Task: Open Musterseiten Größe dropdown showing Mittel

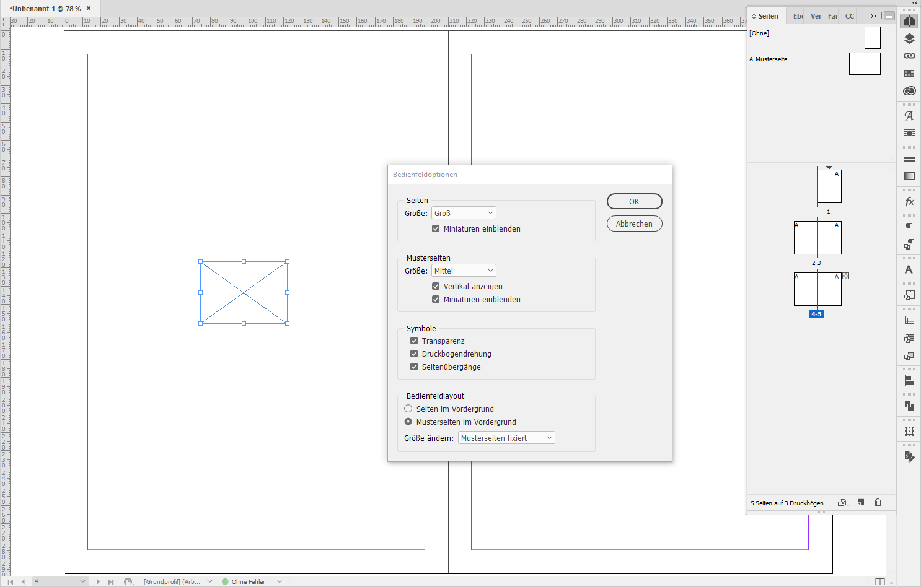Action: [x=464, y=271]
